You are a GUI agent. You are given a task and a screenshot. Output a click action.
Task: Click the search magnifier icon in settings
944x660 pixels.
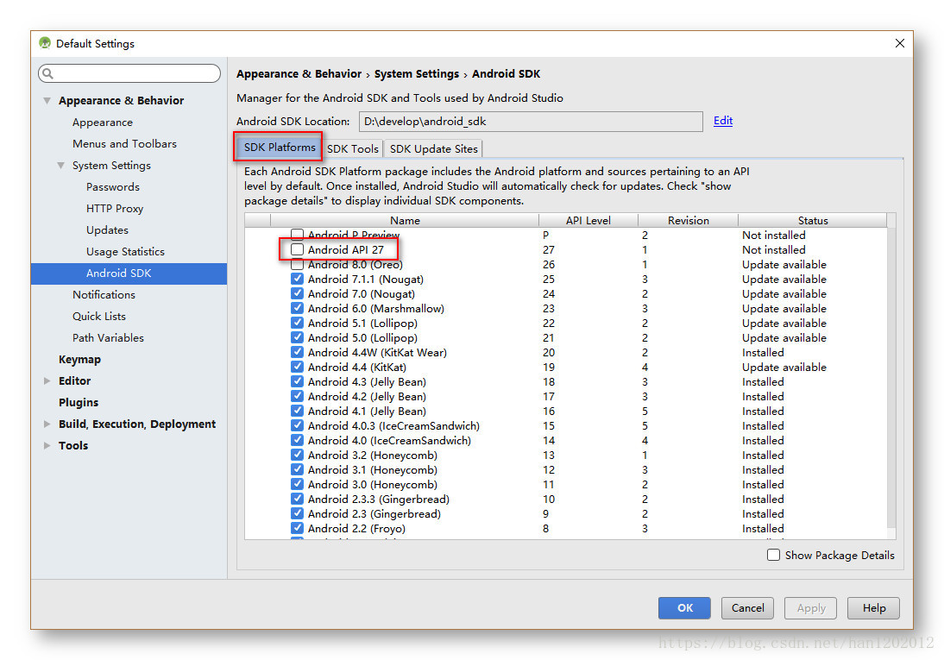(x=47, y=73)
